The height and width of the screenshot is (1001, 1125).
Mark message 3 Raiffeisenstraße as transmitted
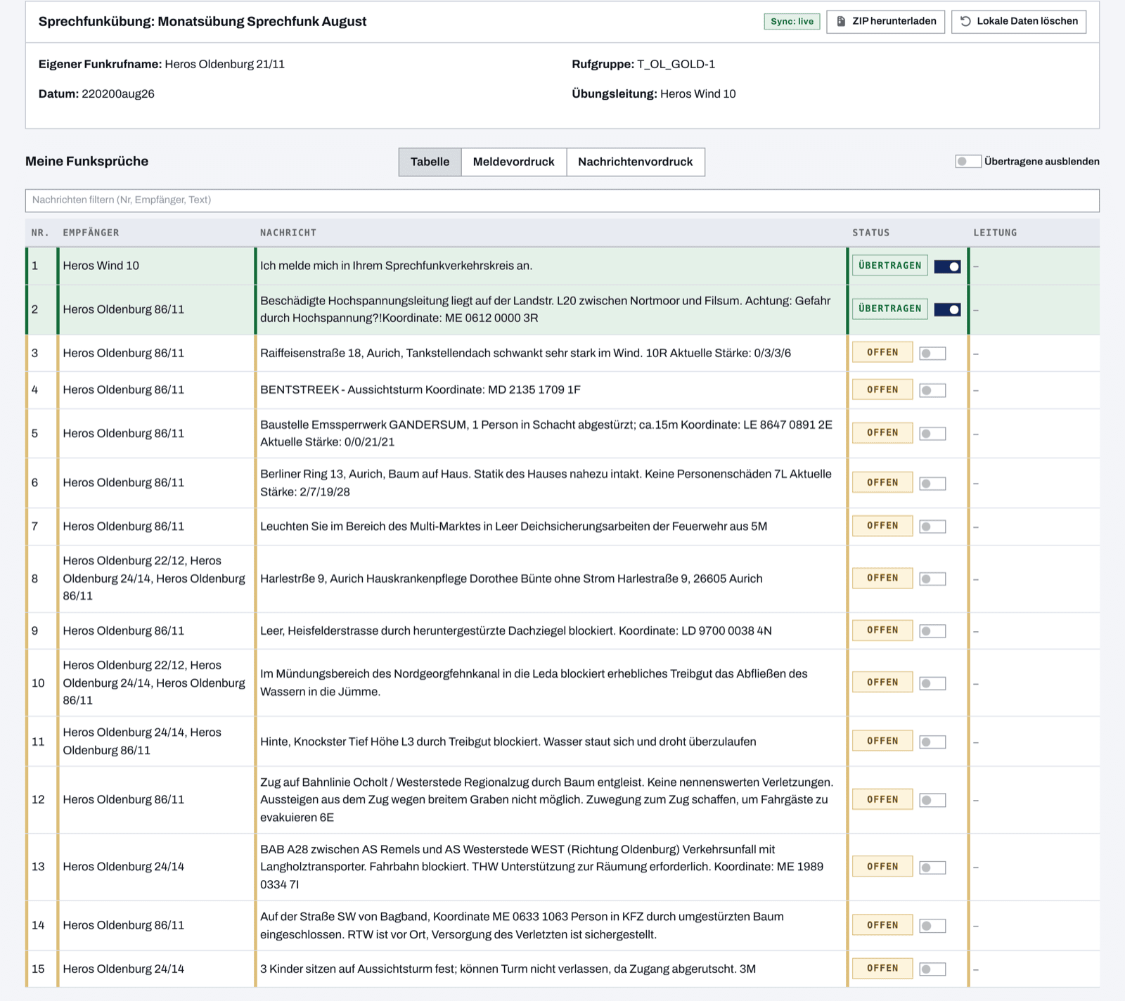point(932,354)
